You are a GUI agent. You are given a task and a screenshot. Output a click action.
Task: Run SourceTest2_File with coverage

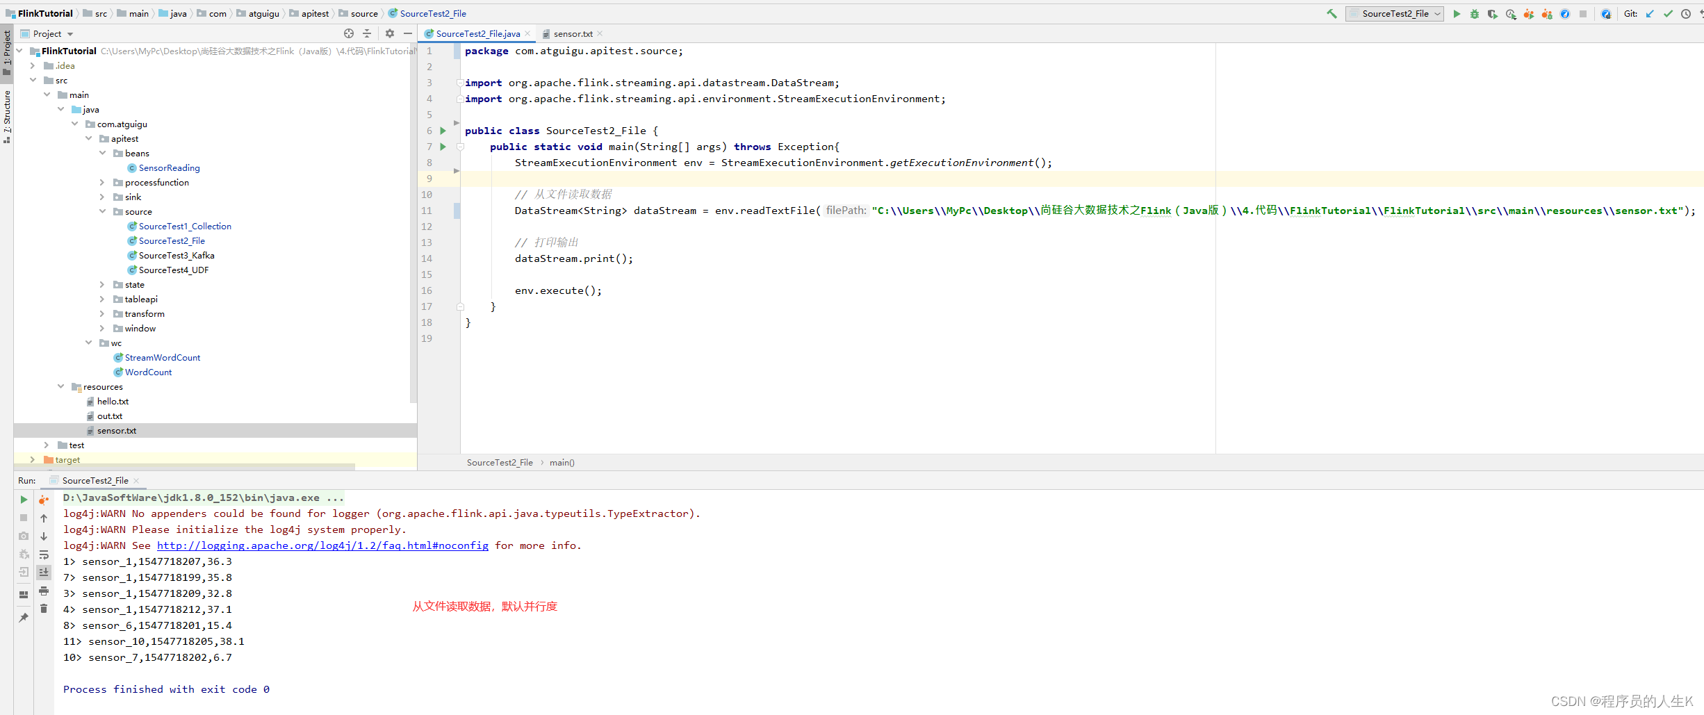coord(1493,14)
